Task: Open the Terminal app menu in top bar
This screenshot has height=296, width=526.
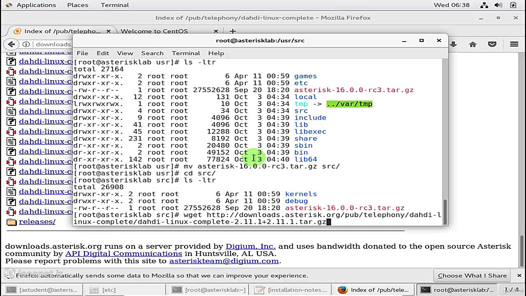Action: [115, 5]
